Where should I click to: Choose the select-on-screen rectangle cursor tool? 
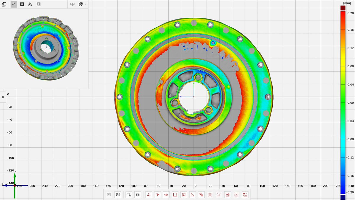pyautogui.click(x=128, y=195)
